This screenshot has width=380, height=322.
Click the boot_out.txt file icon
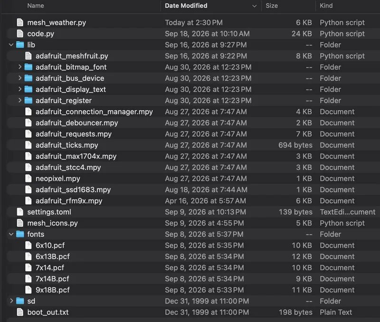point(20,313)
